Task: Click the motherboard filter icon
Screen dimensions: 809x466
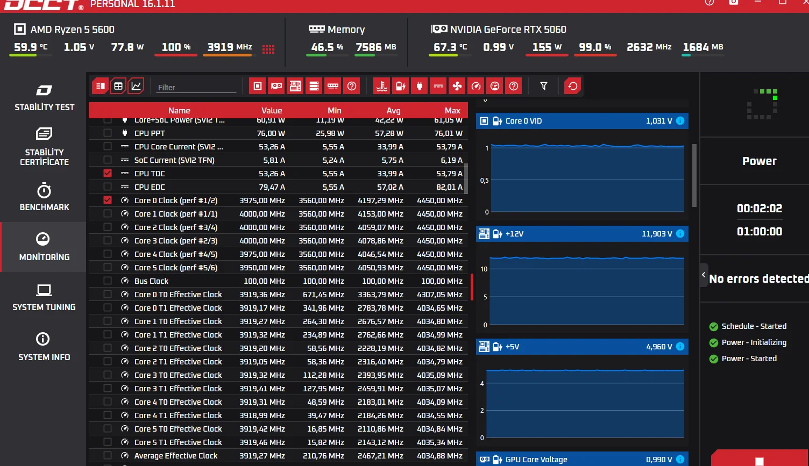Action: point(295,86)
